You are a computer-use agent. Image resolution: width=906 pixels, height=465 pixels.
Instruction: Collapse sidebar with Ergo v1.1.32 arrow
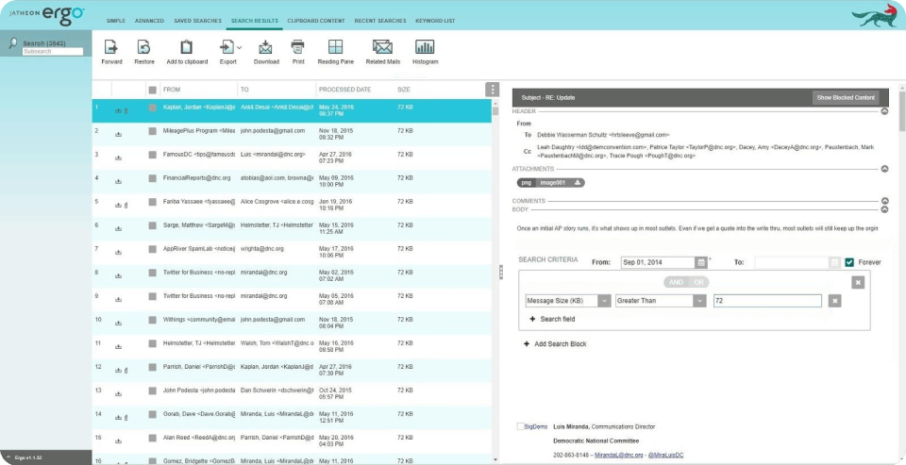coord(8,457)
